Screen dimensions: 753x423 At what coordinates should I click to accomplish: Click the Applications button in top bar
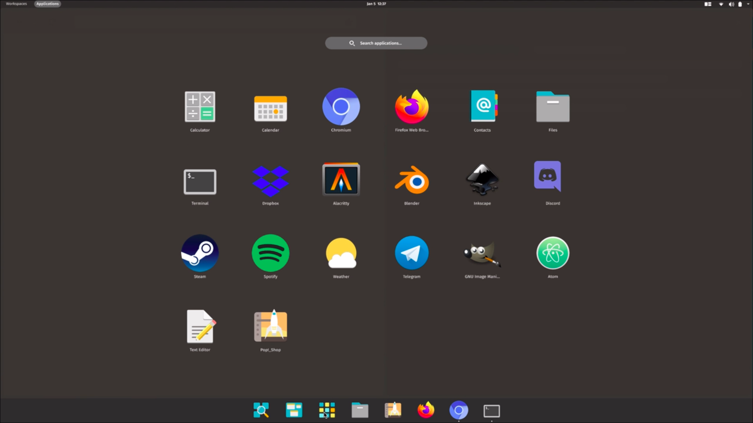(48, 4)
